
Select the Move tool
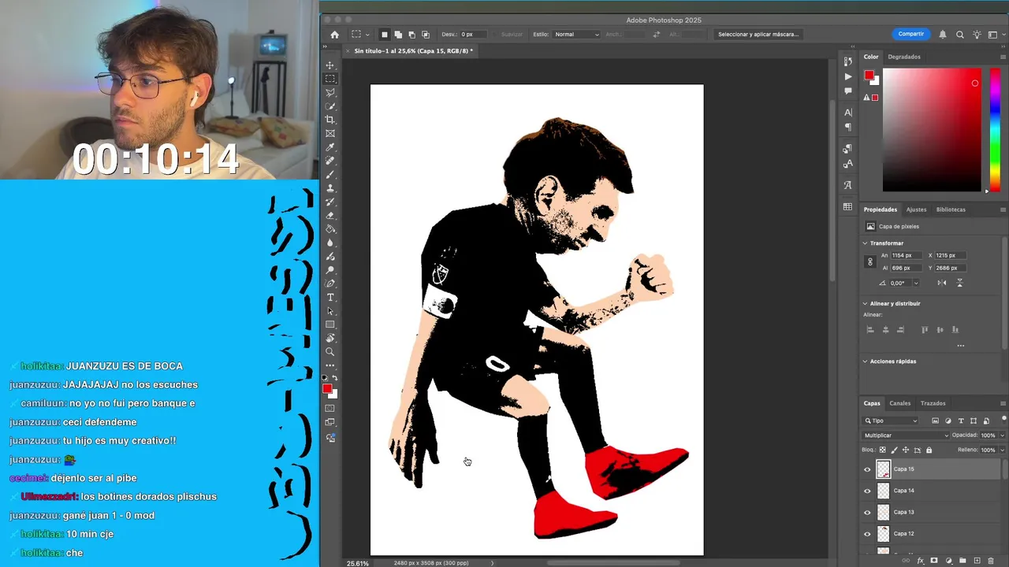[x=330, y=65]
